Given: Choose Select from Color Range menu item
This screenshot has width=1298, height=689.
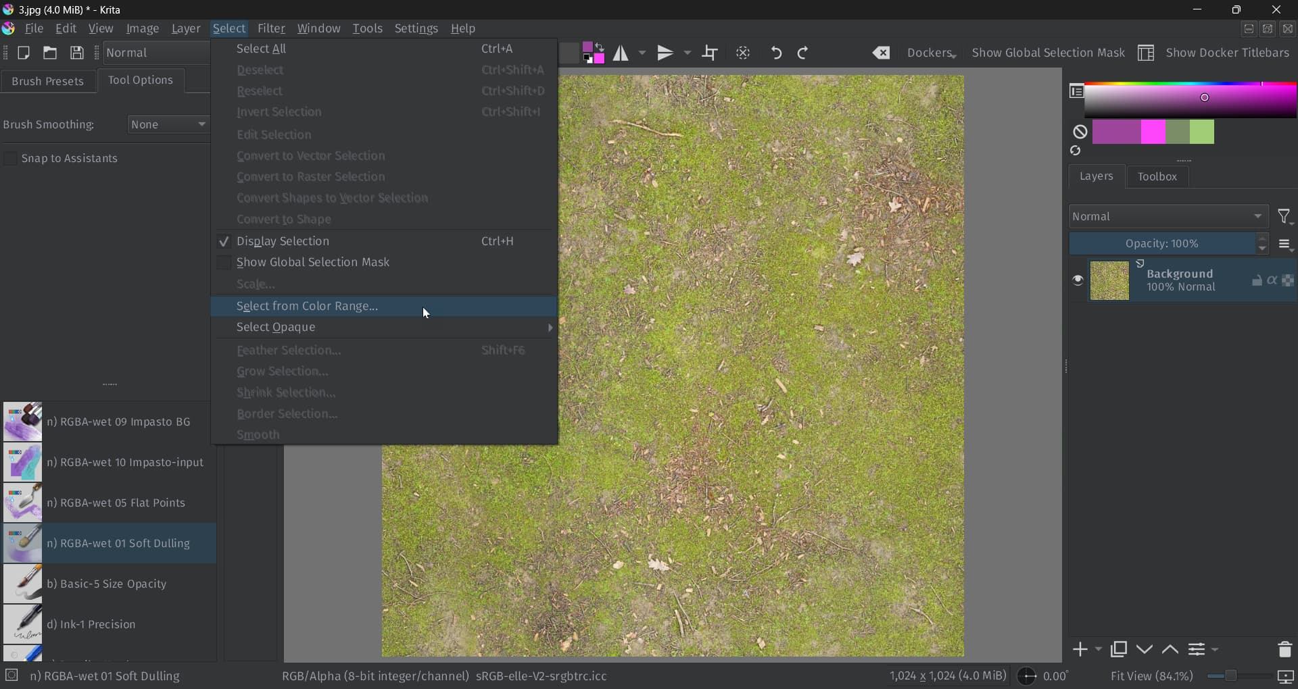Looking at the screenshot, I should tap(308, 307).
